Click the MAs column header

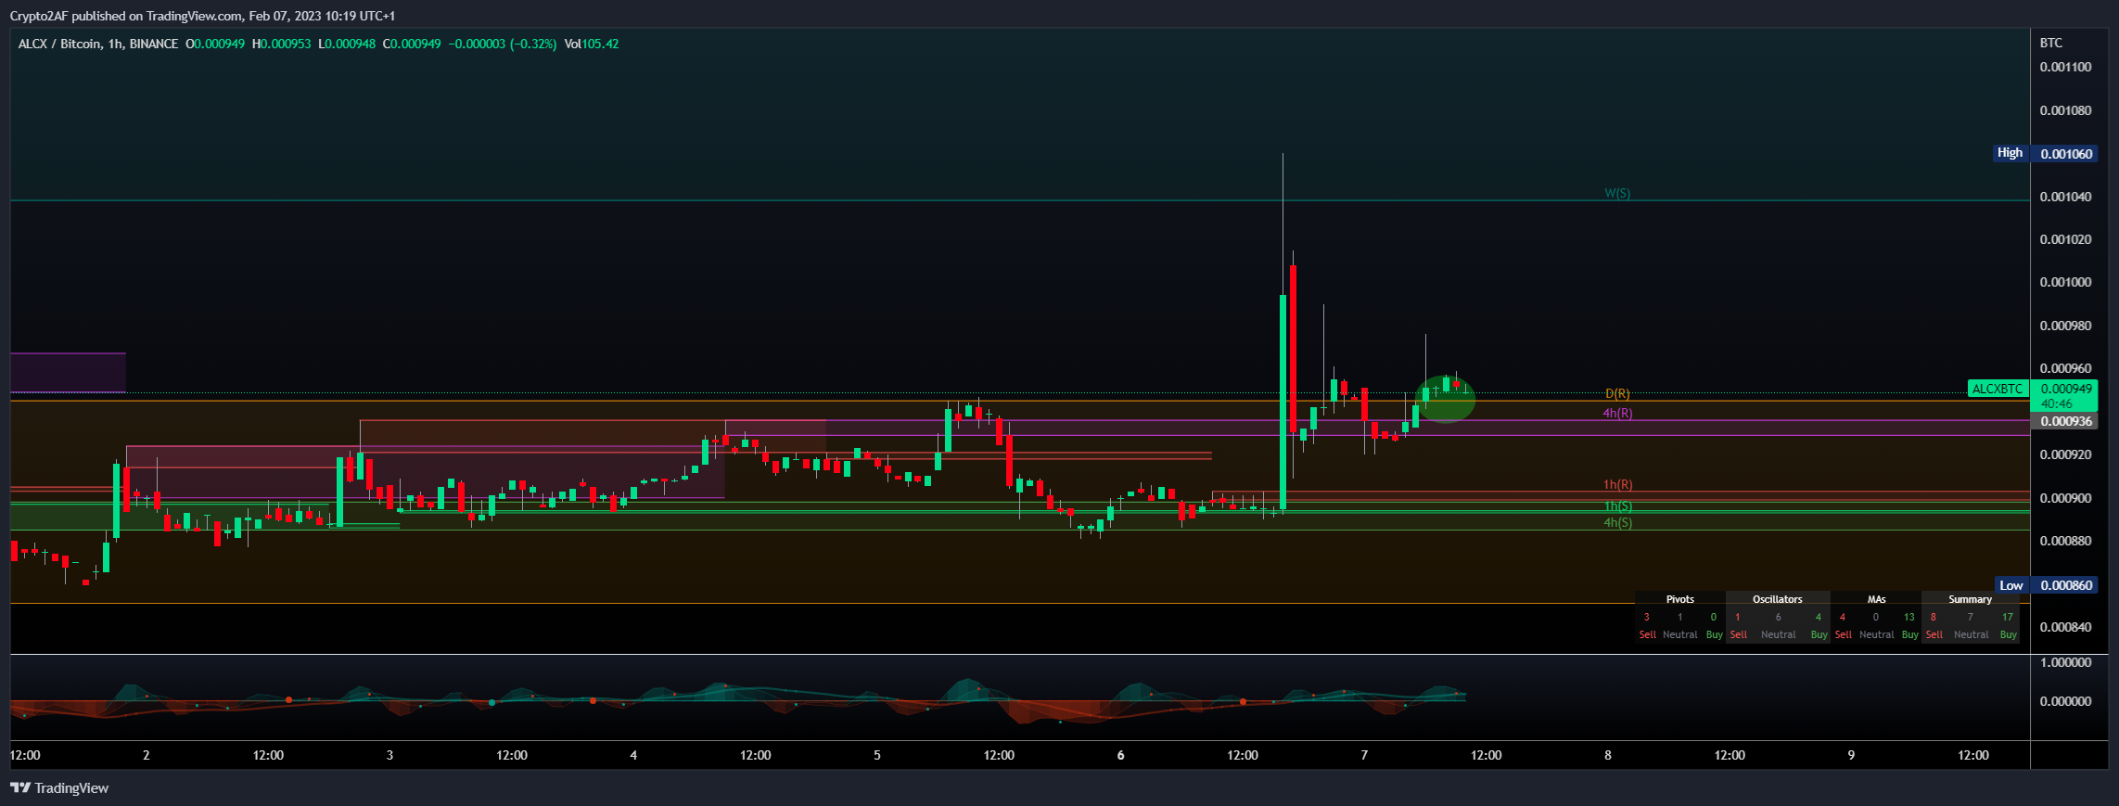(x=1876, y=599)
